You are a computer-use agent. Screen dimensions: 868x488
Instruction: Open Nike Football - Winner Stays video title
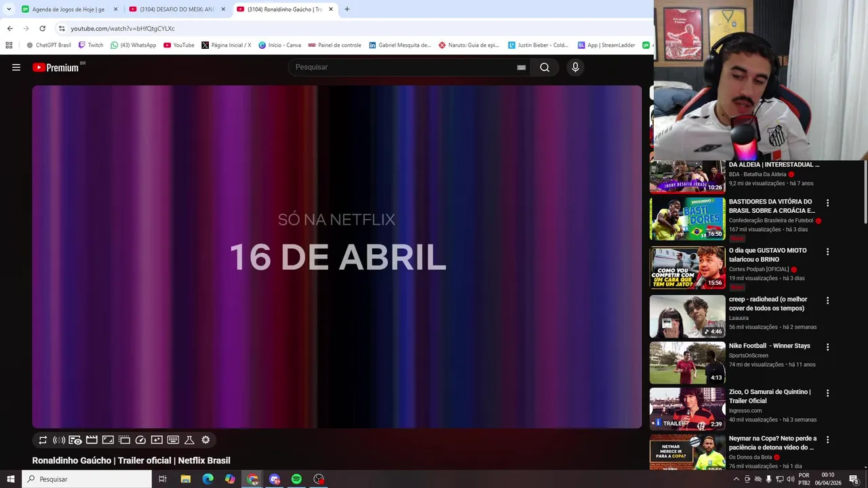(x=769, y=346)
